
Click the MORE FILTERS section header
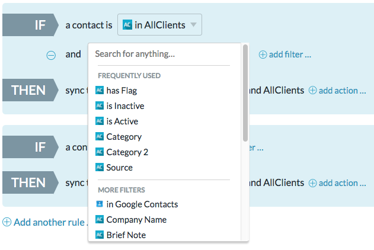(x=122, y=190)
